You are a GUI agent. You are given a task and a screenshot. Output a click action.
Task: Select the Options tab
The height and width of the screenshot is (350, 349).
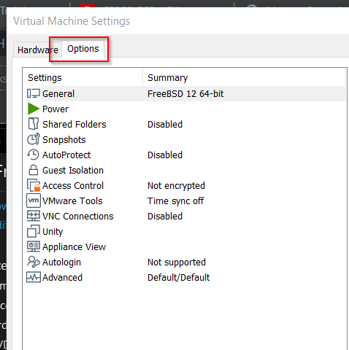pos(83,49)
